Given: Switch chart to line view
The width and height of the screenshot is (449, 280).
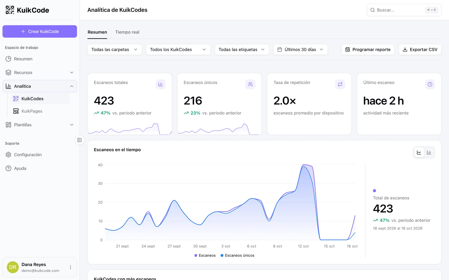Looking at the screenshot, I should tap(419, 153).
